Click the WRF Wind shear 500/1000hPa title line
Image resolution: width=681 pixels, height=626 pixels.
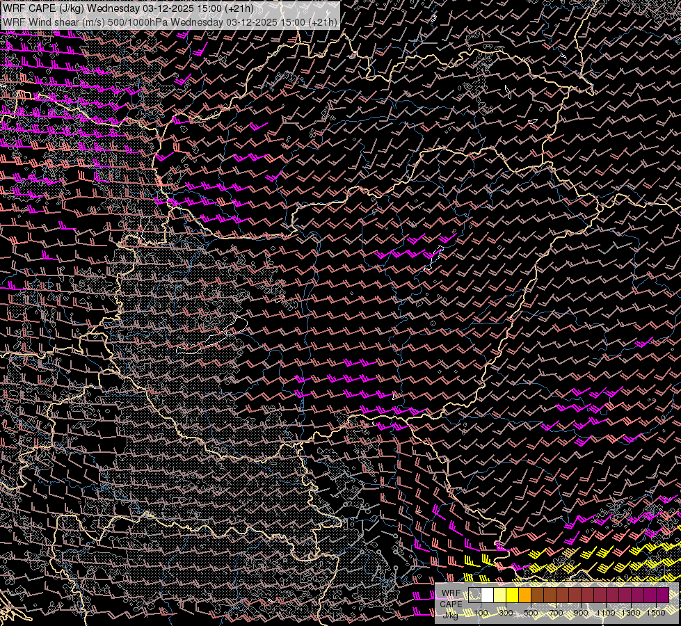point(170,22)
